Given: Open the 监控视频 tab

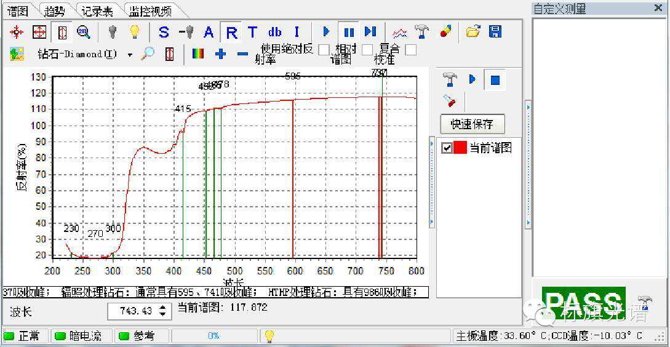Looking at the screenshot, I should click(x=150, y=11).
